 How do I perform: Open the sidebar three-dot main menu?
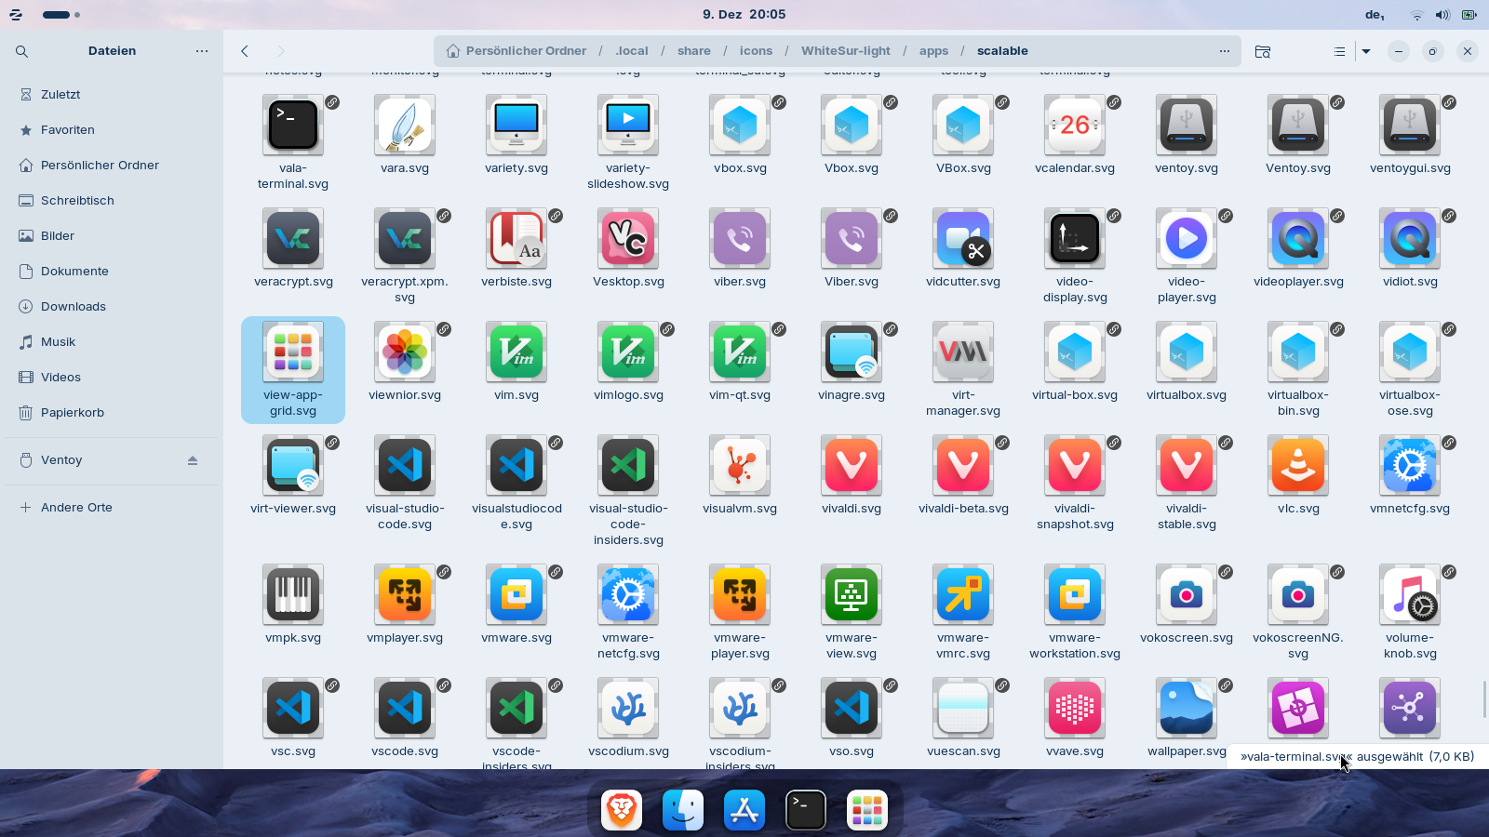point(202,51)
